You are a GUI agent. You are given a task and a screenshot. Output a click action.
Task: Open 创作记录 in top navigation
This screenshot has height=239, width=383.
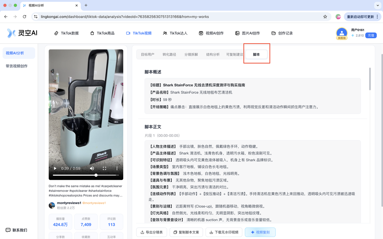click(x=282, y=33)
